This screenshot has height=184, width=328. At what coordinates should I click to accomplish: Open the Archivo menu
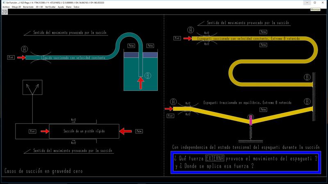coord(6,7)
